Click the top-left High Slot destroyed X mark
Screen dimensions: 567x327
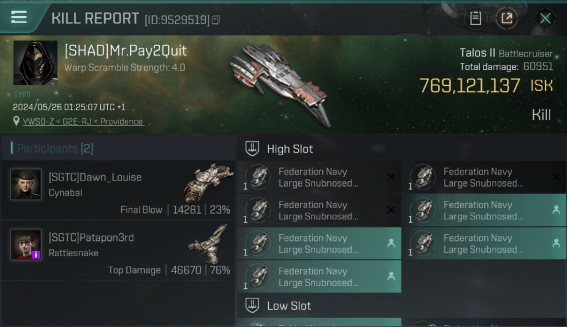coord(391,177)
